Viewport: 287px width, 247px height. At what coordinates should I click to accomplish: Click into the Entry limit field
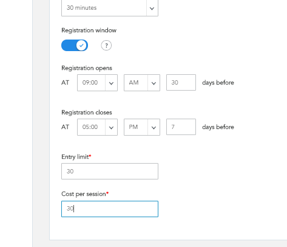pos(110,171)
